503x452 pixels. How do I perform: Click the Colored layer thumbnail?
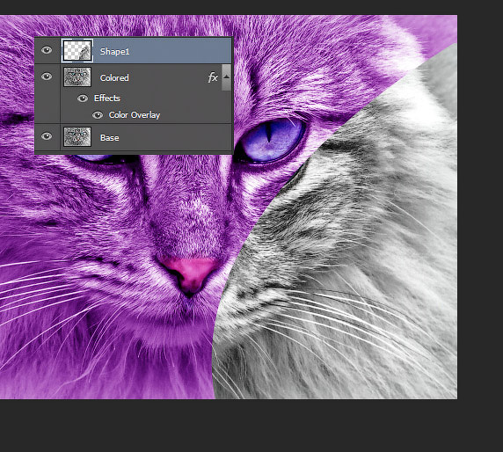(77, 77)
